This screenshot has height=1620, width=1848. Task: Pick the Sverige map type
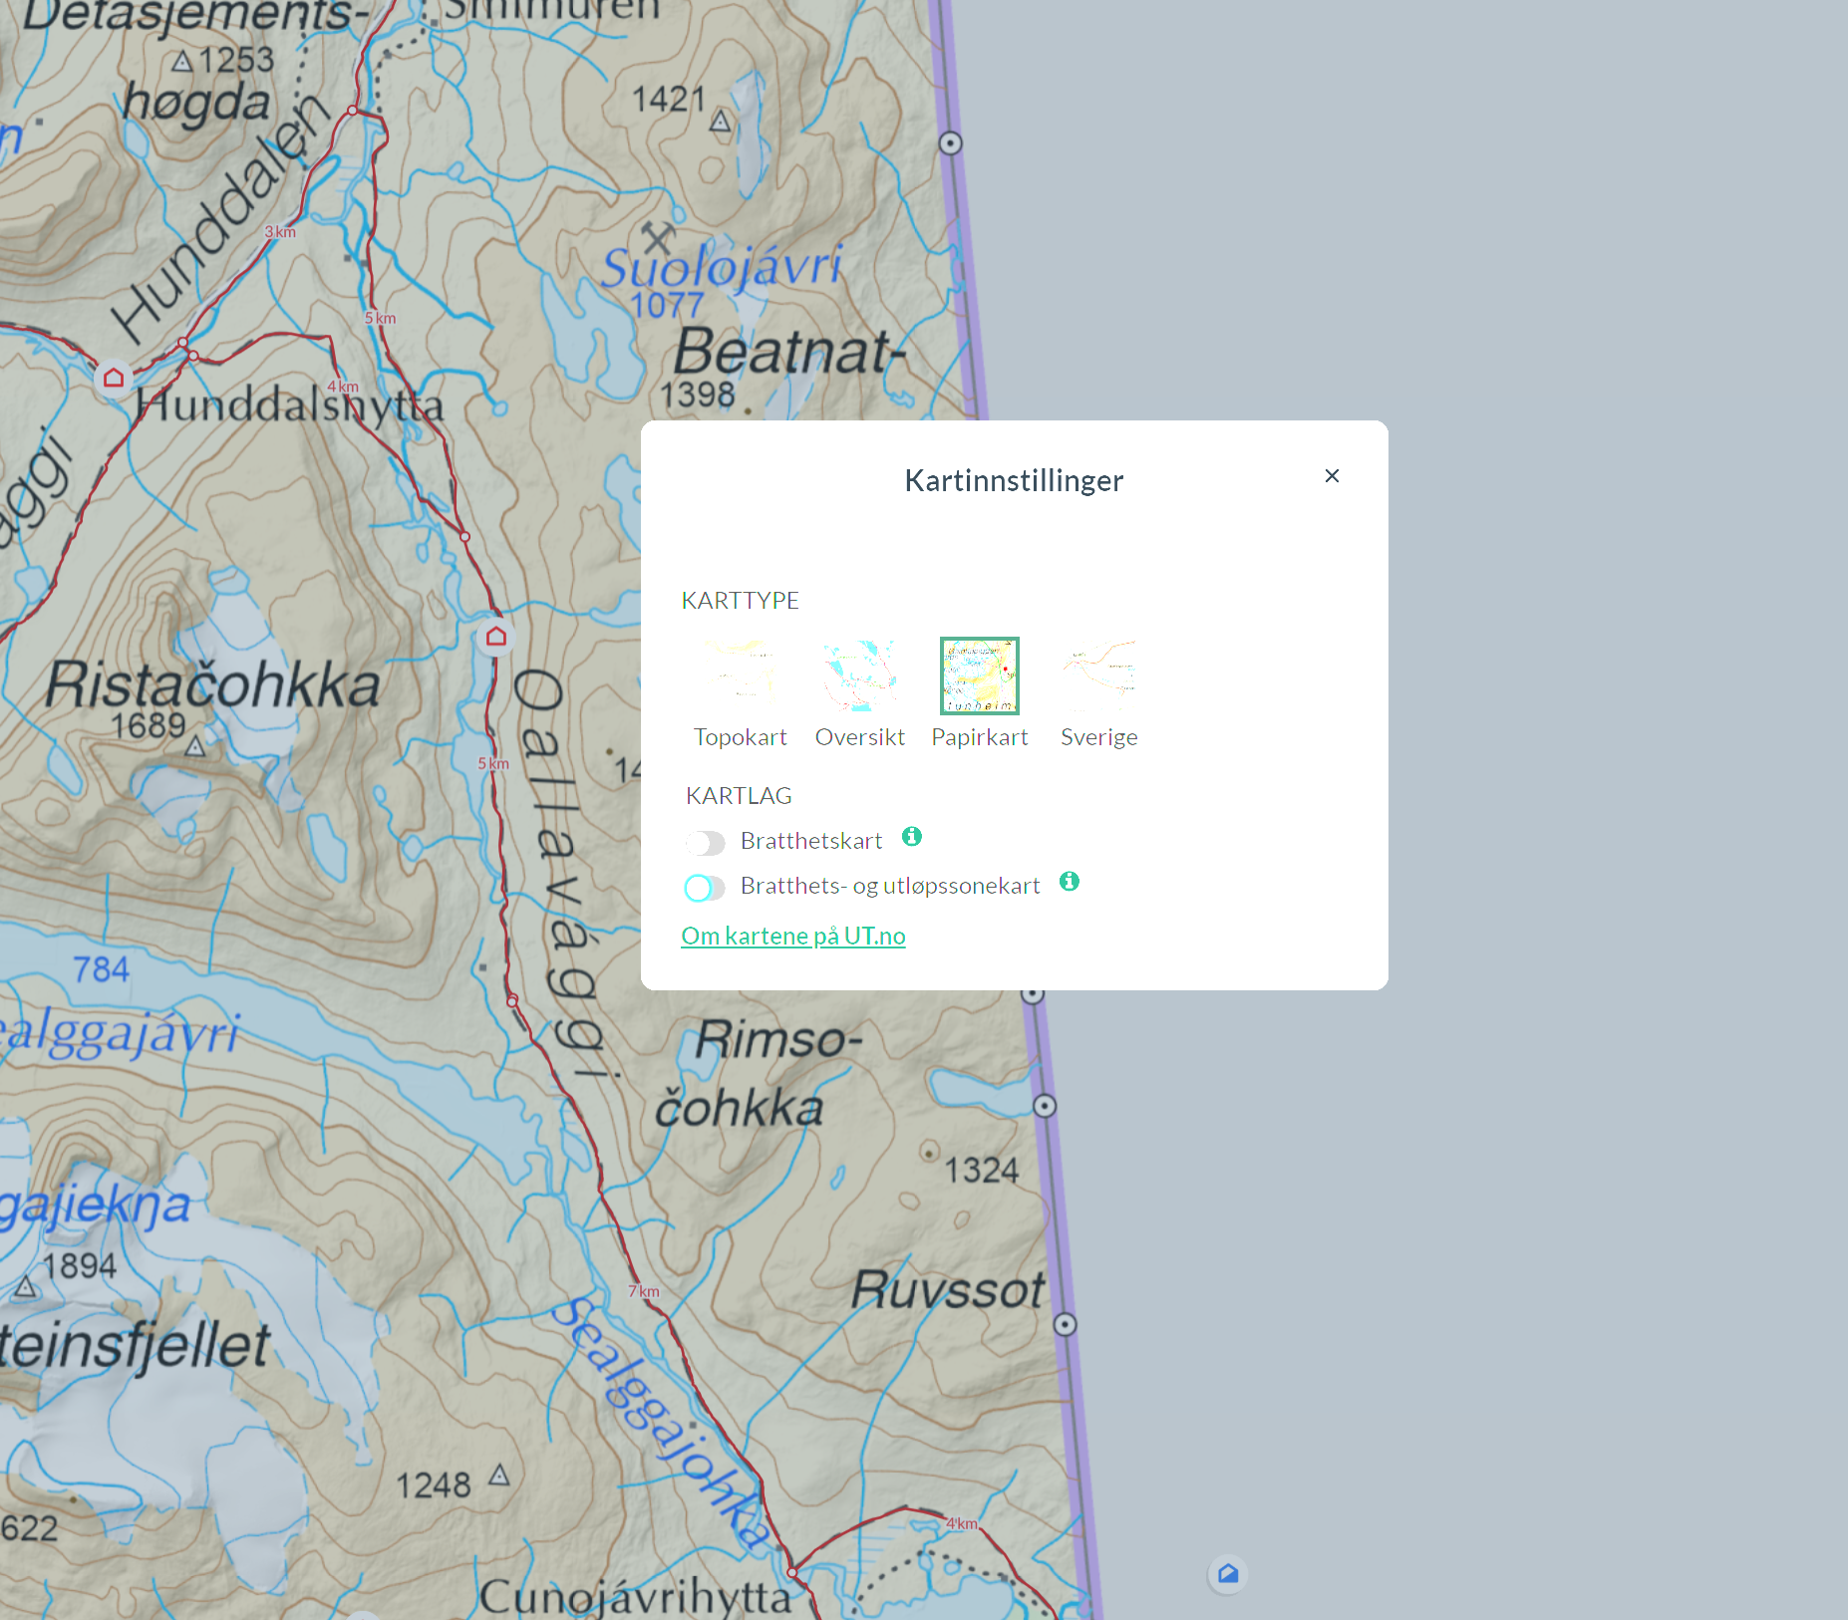[x=1098, y=676]
